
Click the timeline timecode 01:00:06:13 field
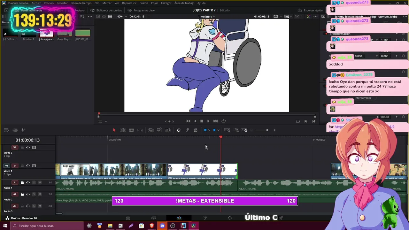pos(27,140)
